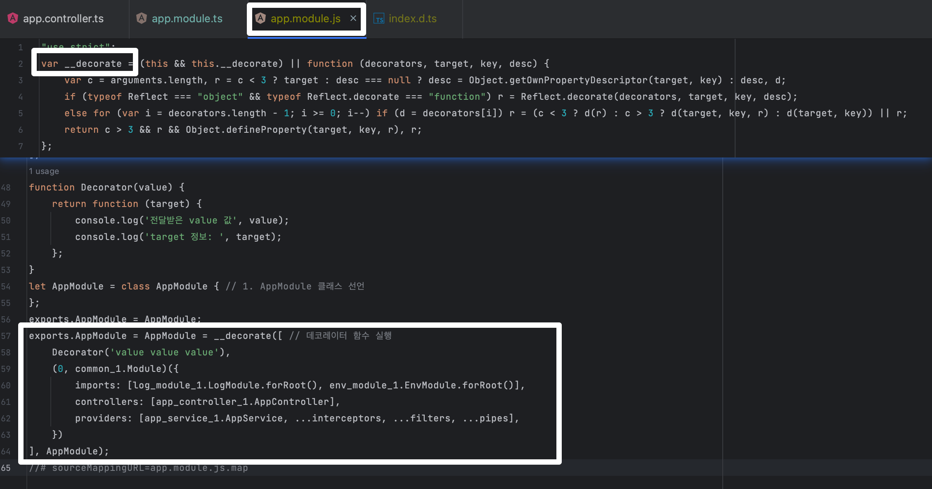Place cursor on 'Decorator' function name on line 48
The height and width of the screenshot is (489, 932).
pos(106,187)
